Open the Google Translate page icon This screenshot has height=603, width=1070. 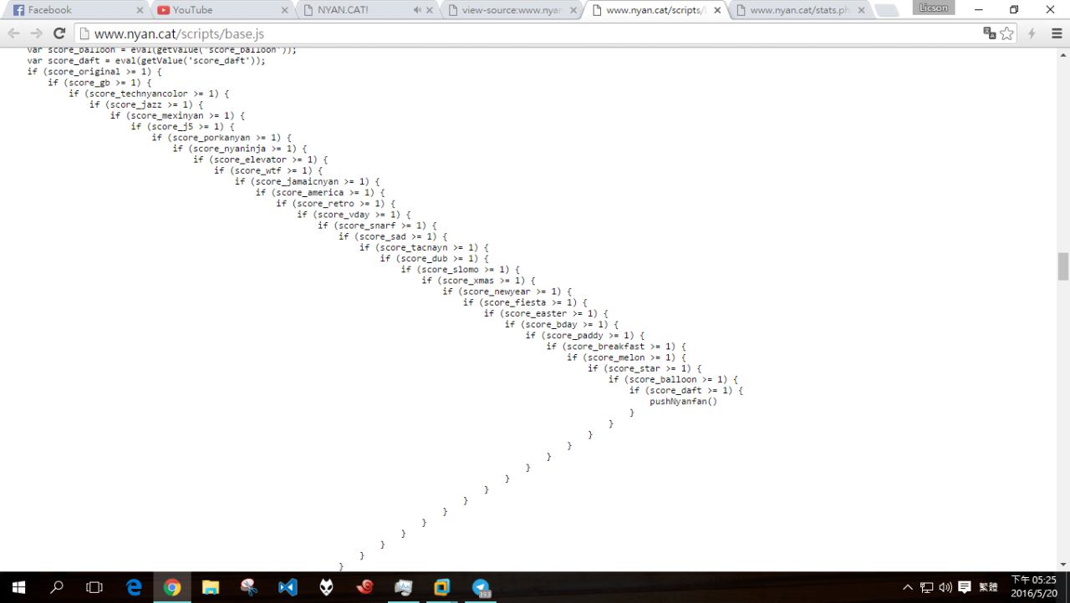pos(990,33)
